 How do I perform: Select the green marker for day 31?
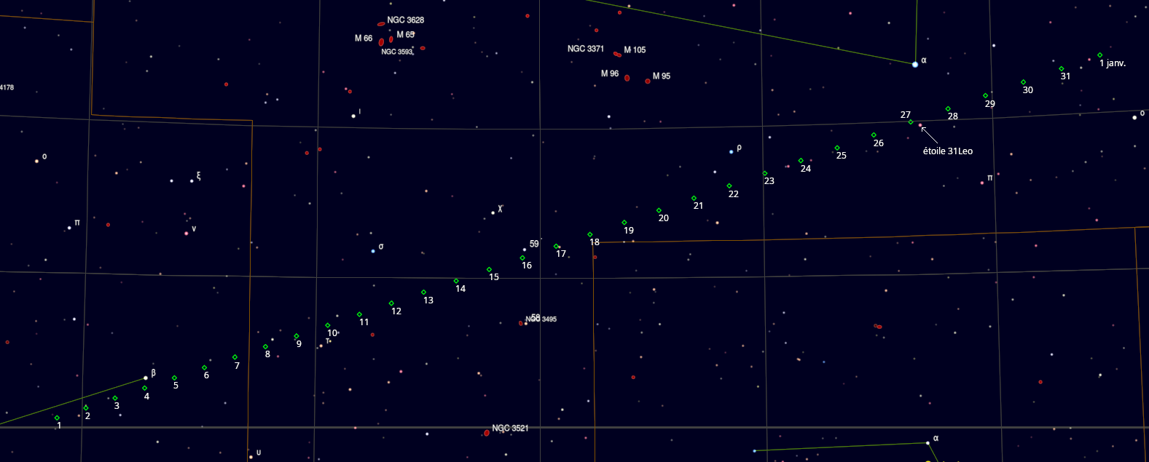click(1061, 69)
